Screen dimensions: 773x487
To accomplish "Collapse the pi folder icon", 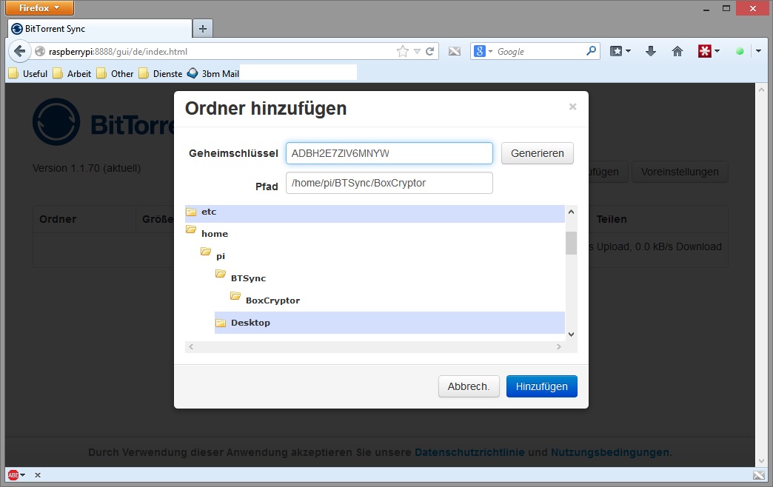I will coord(206,252).
